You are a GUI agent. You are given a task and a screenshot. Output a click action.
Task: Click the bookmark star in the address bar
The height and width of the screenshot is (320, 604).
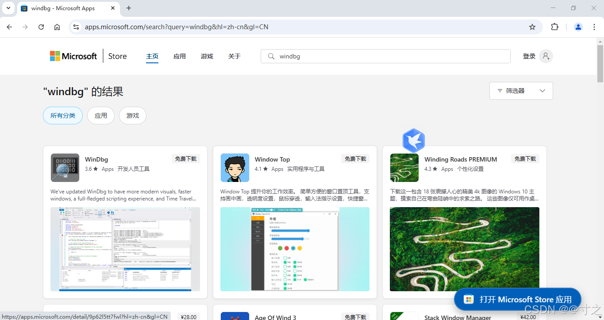pyautogui.click(x=532, y=27)
